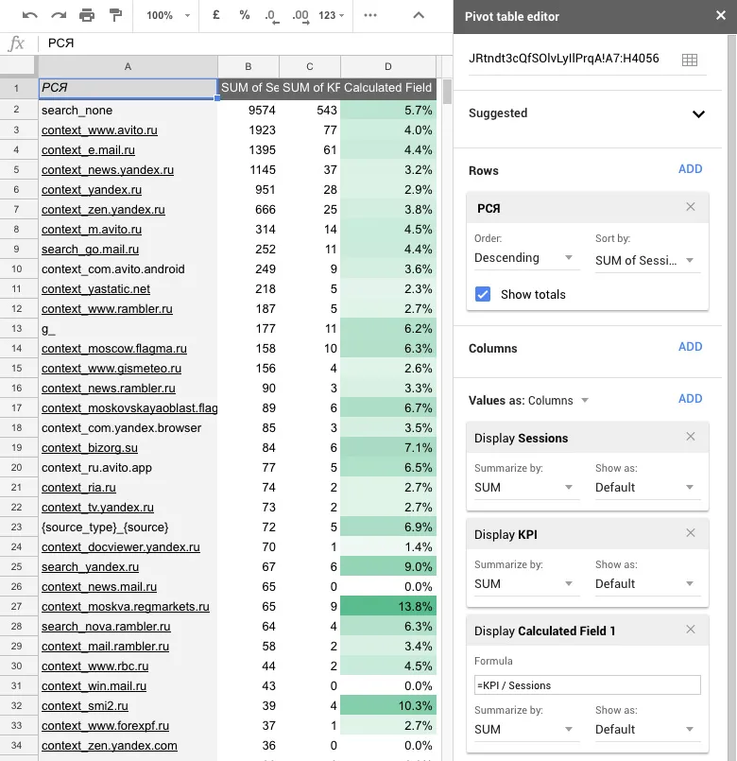The image size is (737, 761).
Task: Remove the Display Sessions value
Action: coord(691,437)
